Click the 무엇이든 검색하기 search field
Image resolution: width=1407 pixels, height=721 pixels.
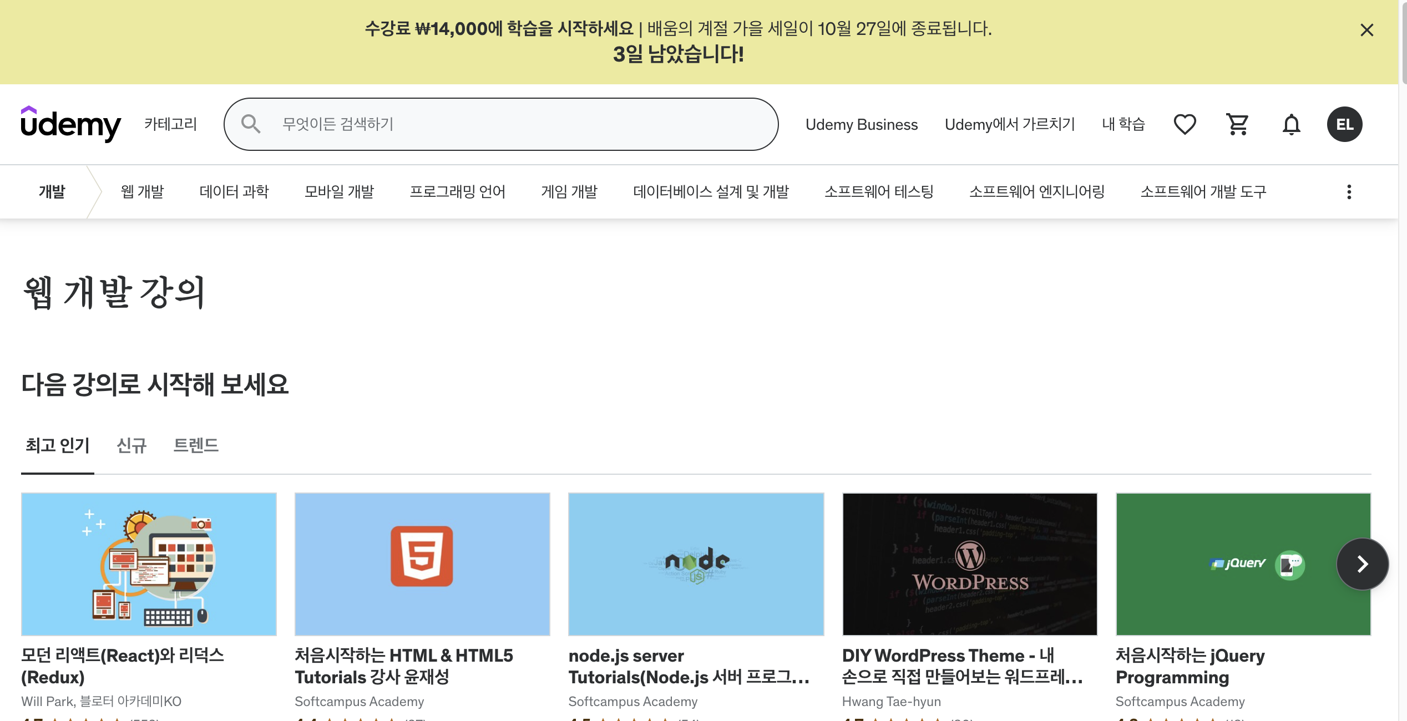coord(499,124)
